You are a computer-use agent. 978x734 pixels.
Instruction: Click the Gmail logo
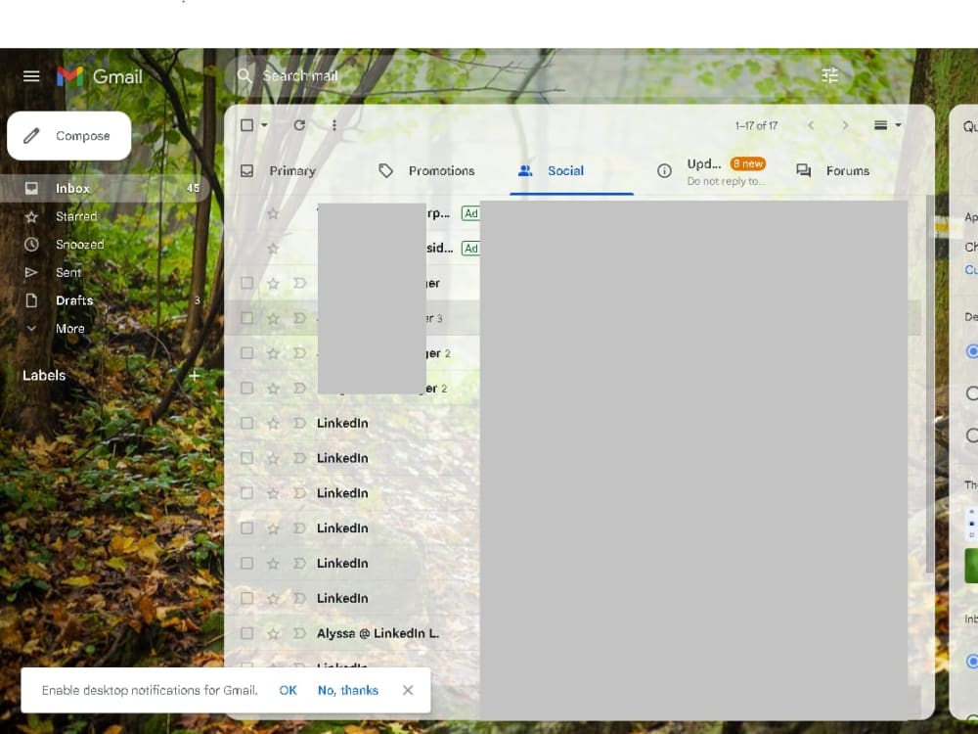[100, 76]
